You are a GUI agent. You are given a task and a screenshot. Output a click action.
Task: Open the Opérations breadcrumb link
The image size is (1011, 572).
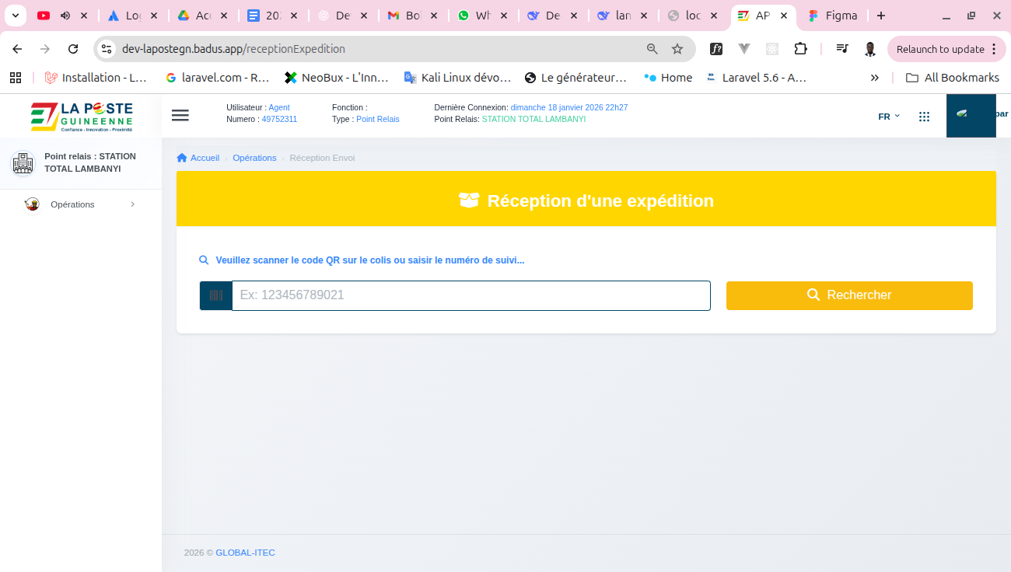(x=254, y=158)
